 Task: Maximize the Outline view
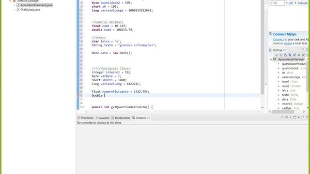click(307, 49)
